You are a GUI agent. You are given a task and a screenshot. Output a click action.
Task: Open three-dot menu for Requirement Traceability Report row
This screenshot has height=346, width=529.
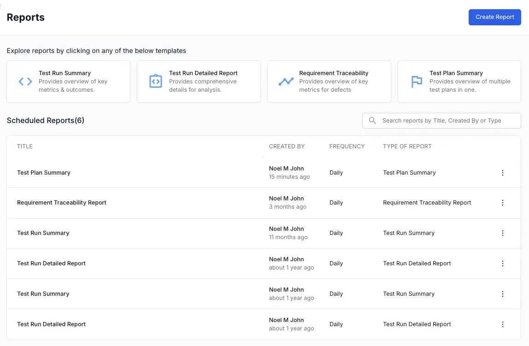coord(502,203)
